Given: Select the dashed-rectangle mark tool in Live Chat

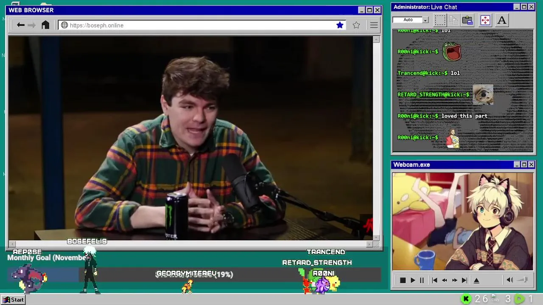Looking at the screenshot, I should [440, 20].
